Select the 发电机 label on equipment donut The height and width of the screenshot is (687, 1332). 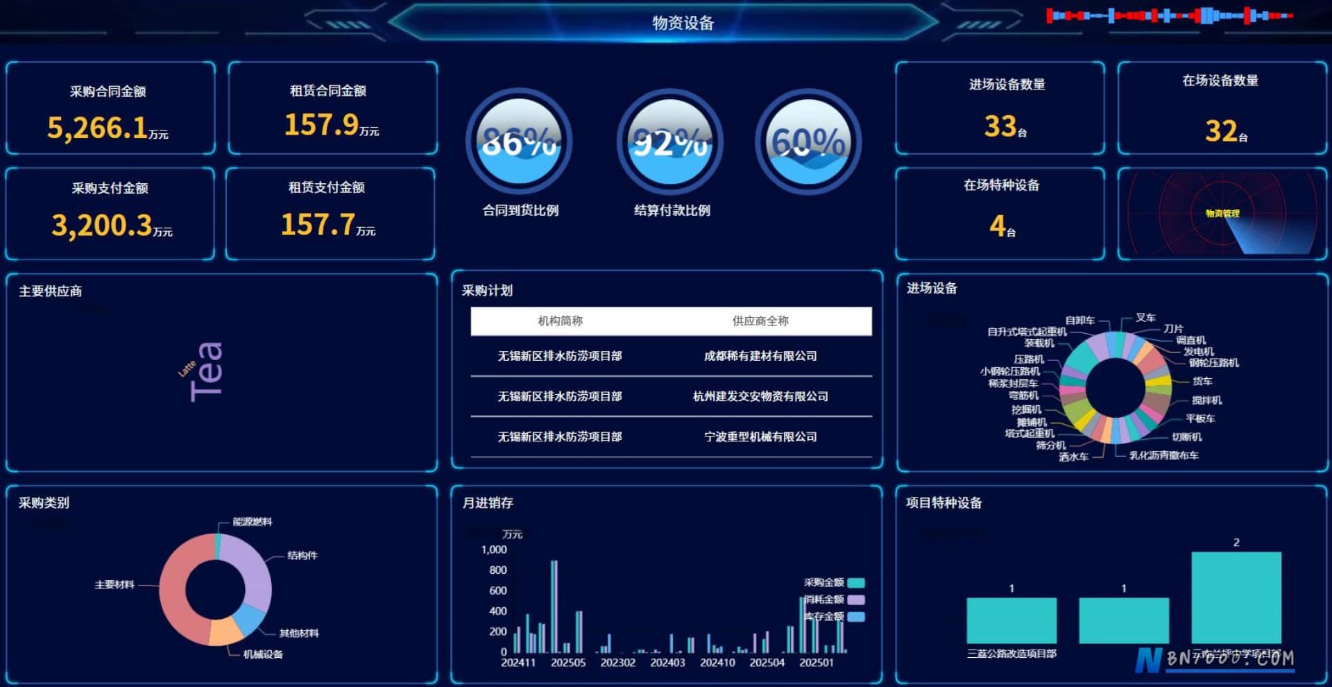(x=1198, y=352)
